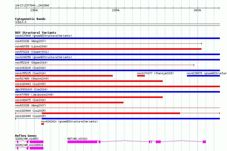Click the nsv1063109 (Coe2014) label

click(x=31, y=68)
